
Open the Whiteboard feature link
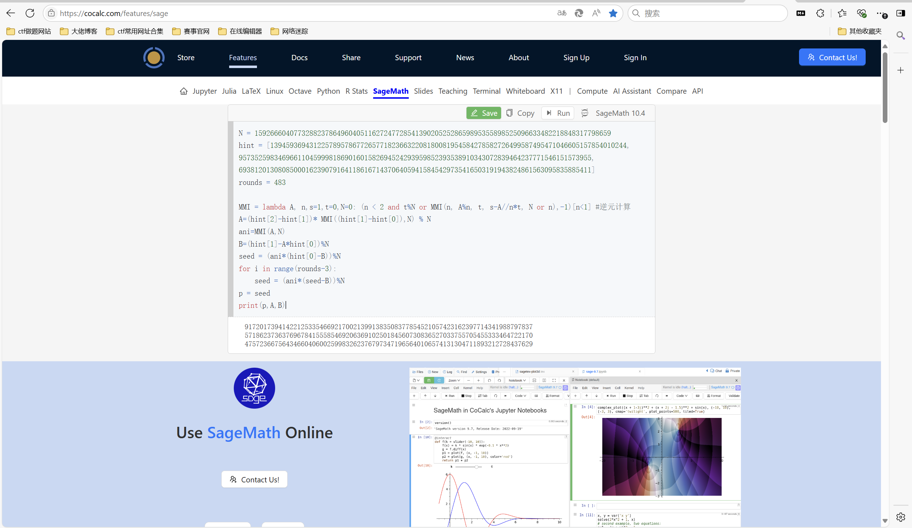(x=525, y=91)
